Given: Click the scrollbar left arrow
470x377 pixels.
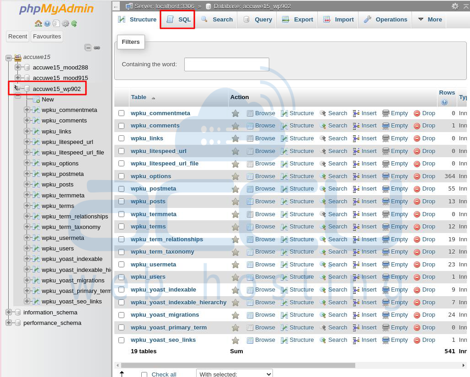Looking at the screenshot, I should (x=117, y=365).
